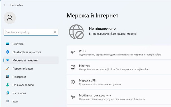Click the Не підключено status heading

pyautogui.click(x=102, y=28)
